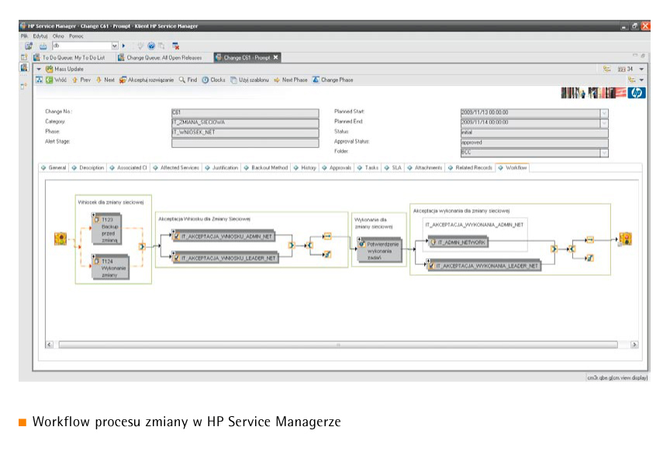This screenshot has width=670, height=451.
Task: Open the Planned Start date dropdown
Action: point(604,113)
